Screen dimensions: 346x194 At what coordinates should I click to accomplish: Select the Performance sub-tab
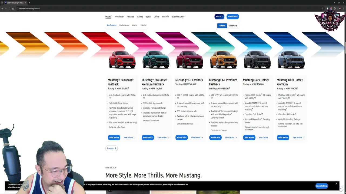click(x=124, y=25)
